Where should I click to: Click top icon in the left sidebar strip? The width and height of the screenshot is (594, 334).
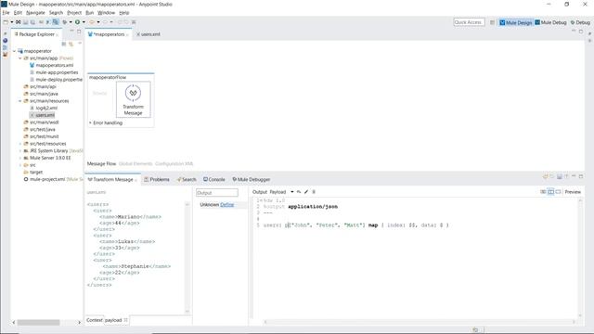[x=5, y=33]
